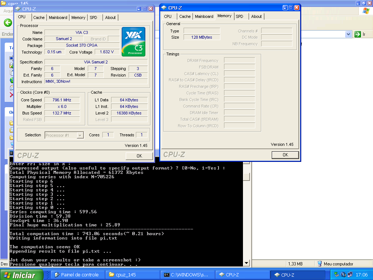The width and height of the screenshot is (373, 280).
Task: Click the Specification field VIA Samuel 2
Action: pos(96,62)
